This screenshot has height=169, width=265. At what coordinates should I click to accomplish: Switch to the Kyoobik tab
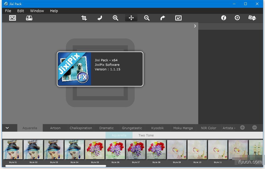click(158, 128)
